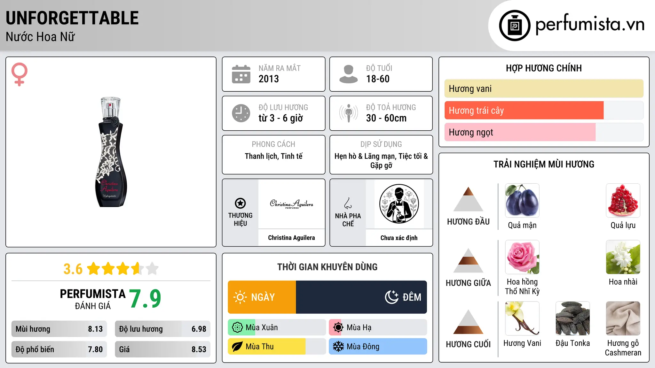
Task: Click the sillage value 30 - 60cm
Action: pos(386,118)
